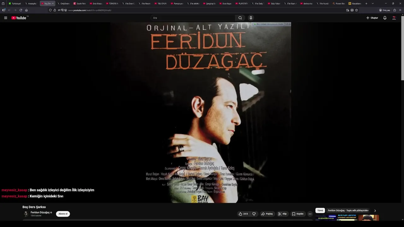Click Giriş yap sign-in button

[384, 10]
